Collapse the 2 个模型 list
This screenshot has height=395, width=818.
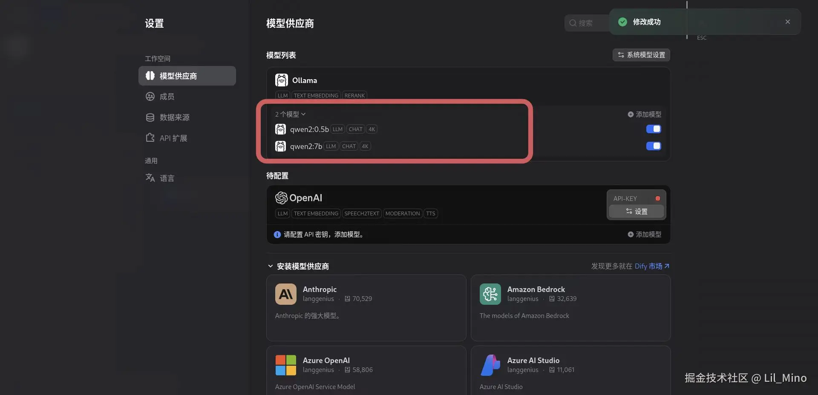pyautogui.click(x=290, y=114)
